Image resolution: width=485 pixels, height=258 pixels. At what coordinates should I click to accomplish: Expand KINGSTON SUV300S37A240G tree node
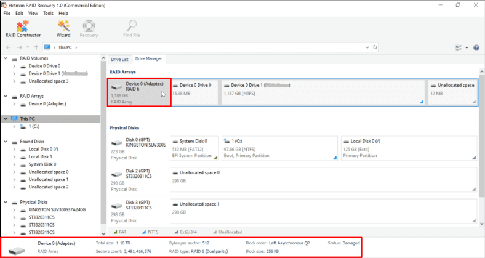[x=14, y=210]
